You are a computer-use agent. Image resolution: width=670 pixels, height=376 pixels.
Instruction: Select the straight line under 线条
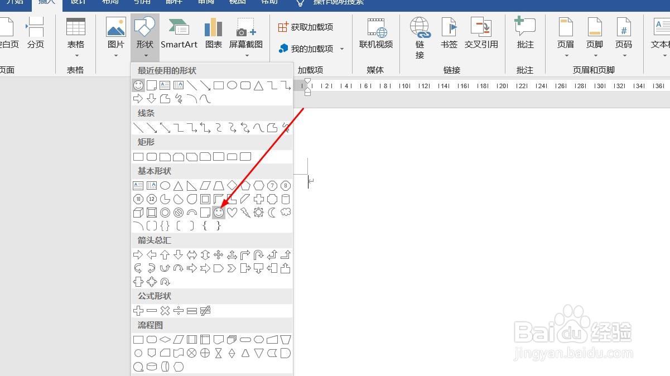click(138, 128)
